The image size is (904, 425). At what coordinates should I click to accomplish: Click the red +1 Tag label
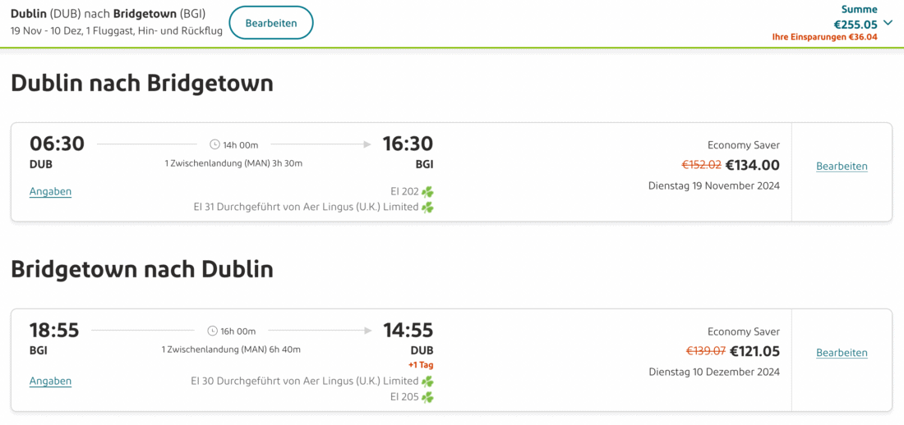(x=421, y=365)
